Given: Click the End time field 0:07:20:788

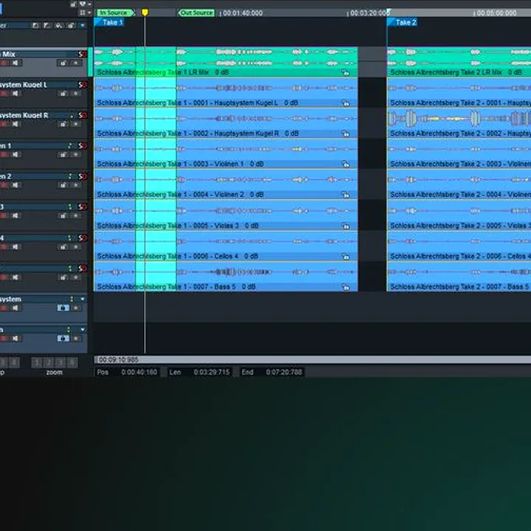Looking at the screenshot, I should 284,372.
